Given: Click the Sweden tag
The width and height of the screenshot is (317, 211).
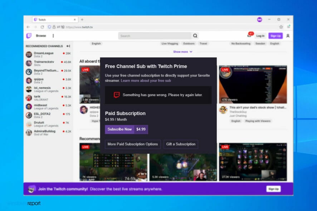Looking at the screenshot, I should click(260, 44).
